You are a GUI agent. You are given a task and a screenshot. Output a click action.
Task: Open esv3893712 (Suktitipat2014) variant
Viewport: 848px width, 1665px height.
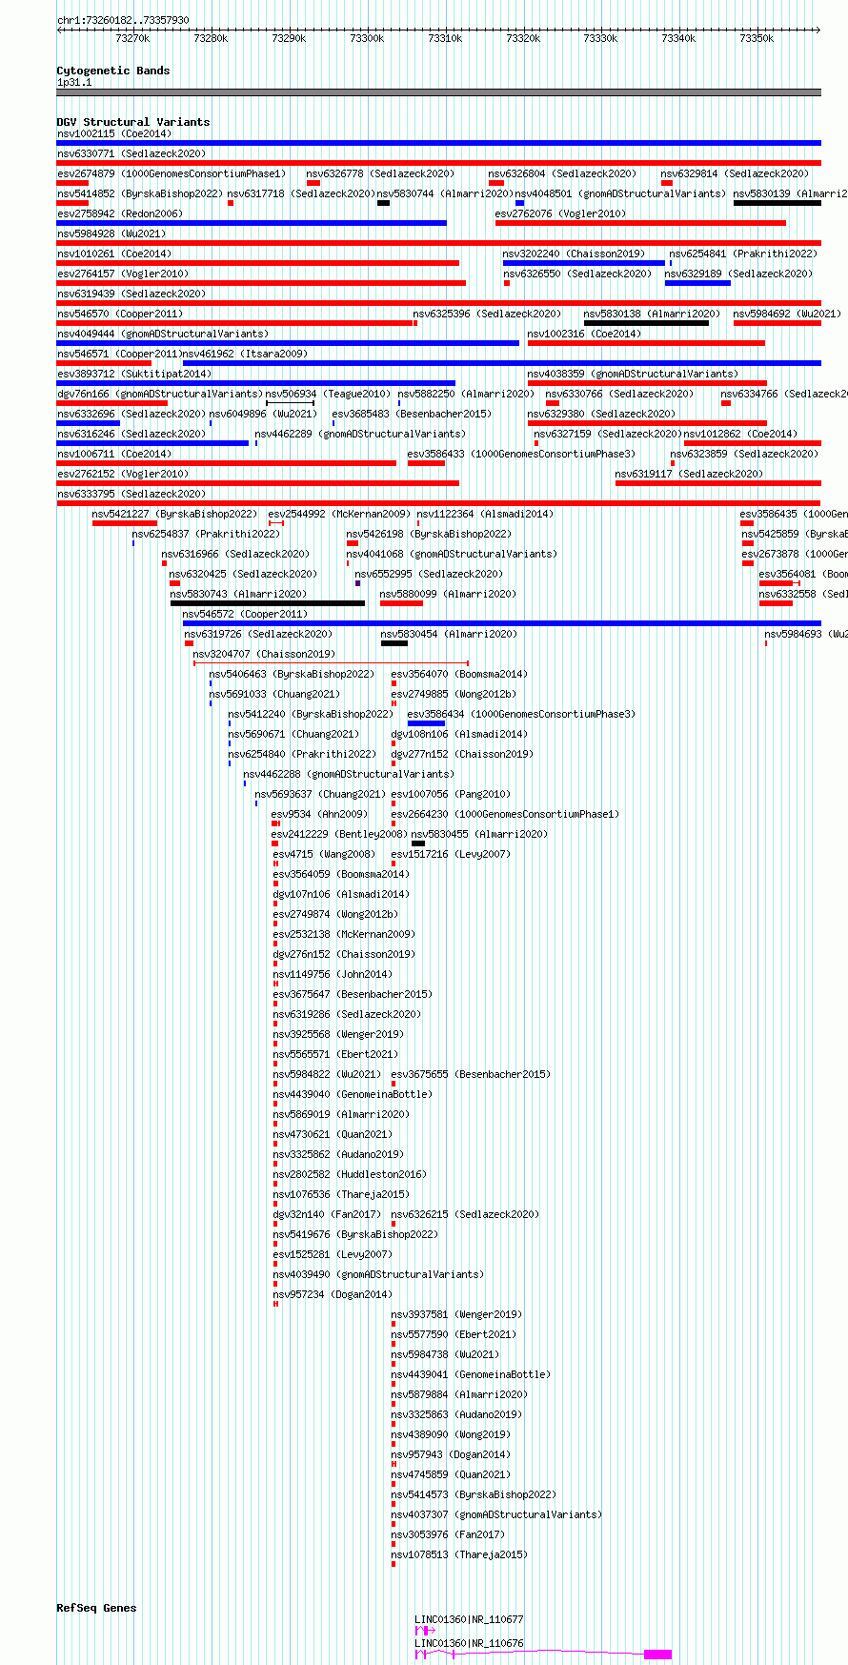pyautogui.click(x=134, y=374)
